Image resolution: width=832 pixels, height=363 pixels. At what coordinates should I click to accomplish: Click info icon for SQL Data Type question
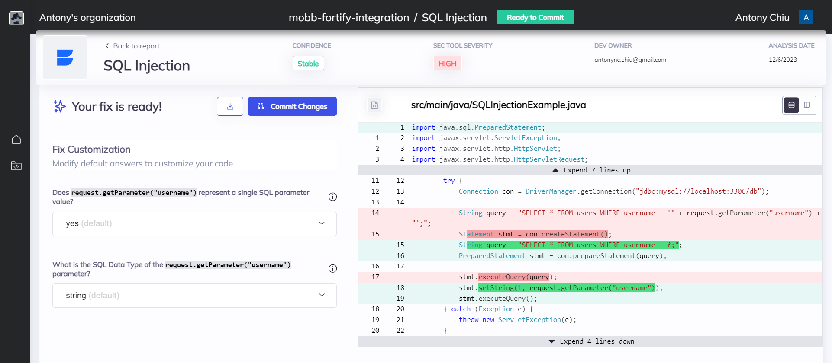(332, 269)
